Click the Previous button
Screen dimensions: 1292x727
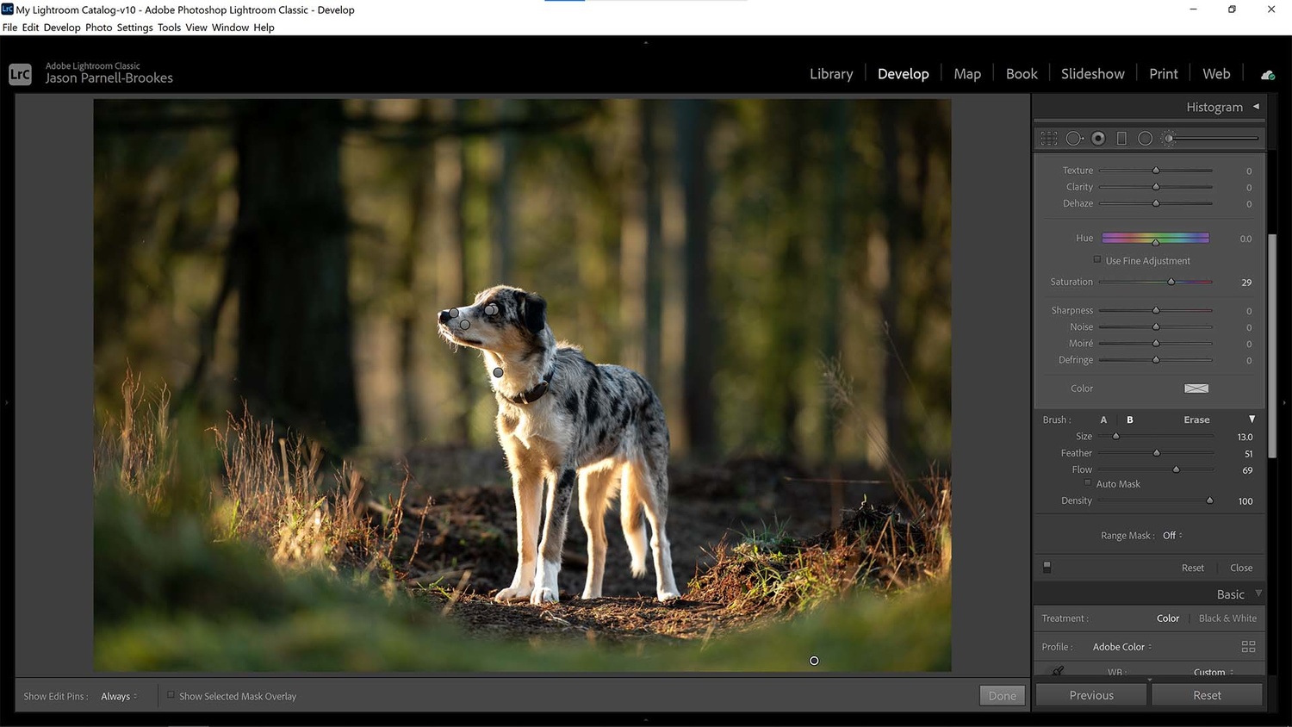point(1091,695)
